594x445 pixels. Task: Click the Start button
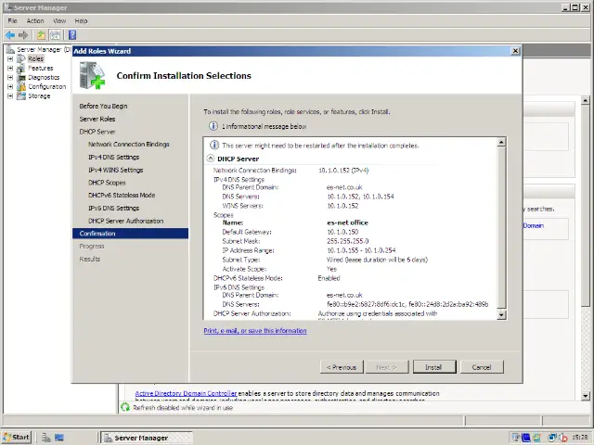pos(17,438)
